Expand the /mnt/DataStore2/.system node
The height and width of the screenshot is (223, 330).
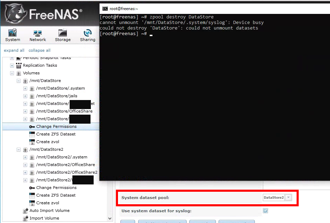(x=25, y=157)
